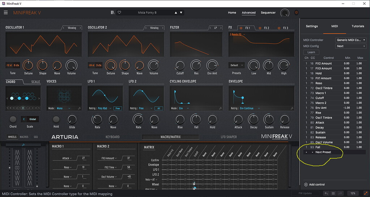
Task: Shift chord right with the arrow
Action: (39, 98)
